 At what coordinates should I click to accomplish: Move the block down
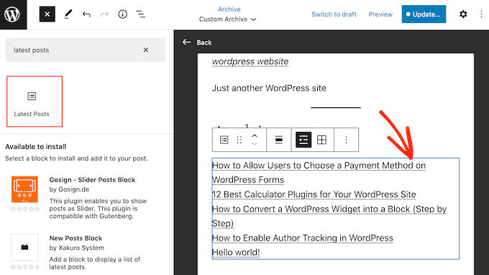point(255,143)
